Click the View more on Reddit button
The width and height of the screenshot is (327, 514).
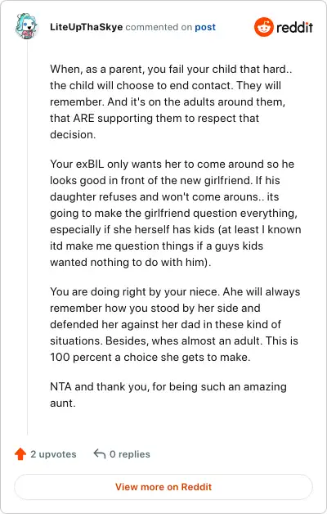pyautogui.click(x=163, y=487)
